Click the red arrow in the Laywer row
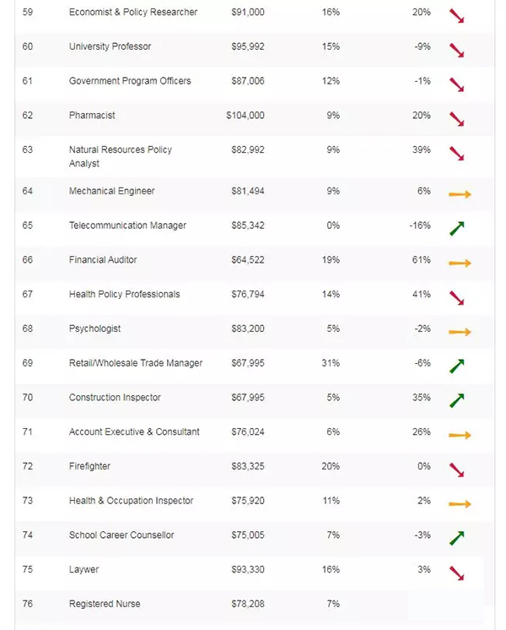The width and height of the screenshot is (506, 630). click(x=456, y=573)
